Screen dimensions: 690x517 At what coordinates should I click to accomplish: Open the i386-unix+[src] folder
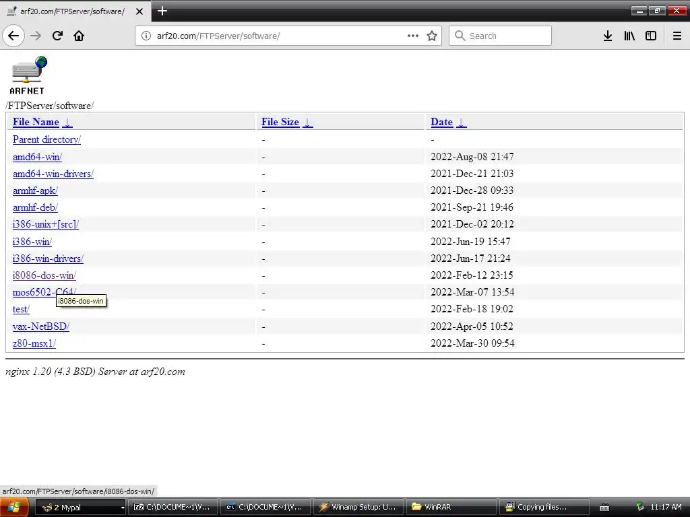pyautogui.click(x=46, y=224)
